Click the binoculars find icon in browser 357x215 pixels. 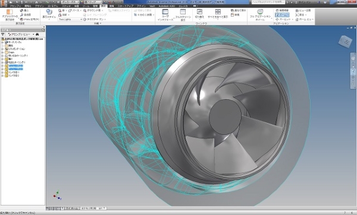click(x=37, y=34)
